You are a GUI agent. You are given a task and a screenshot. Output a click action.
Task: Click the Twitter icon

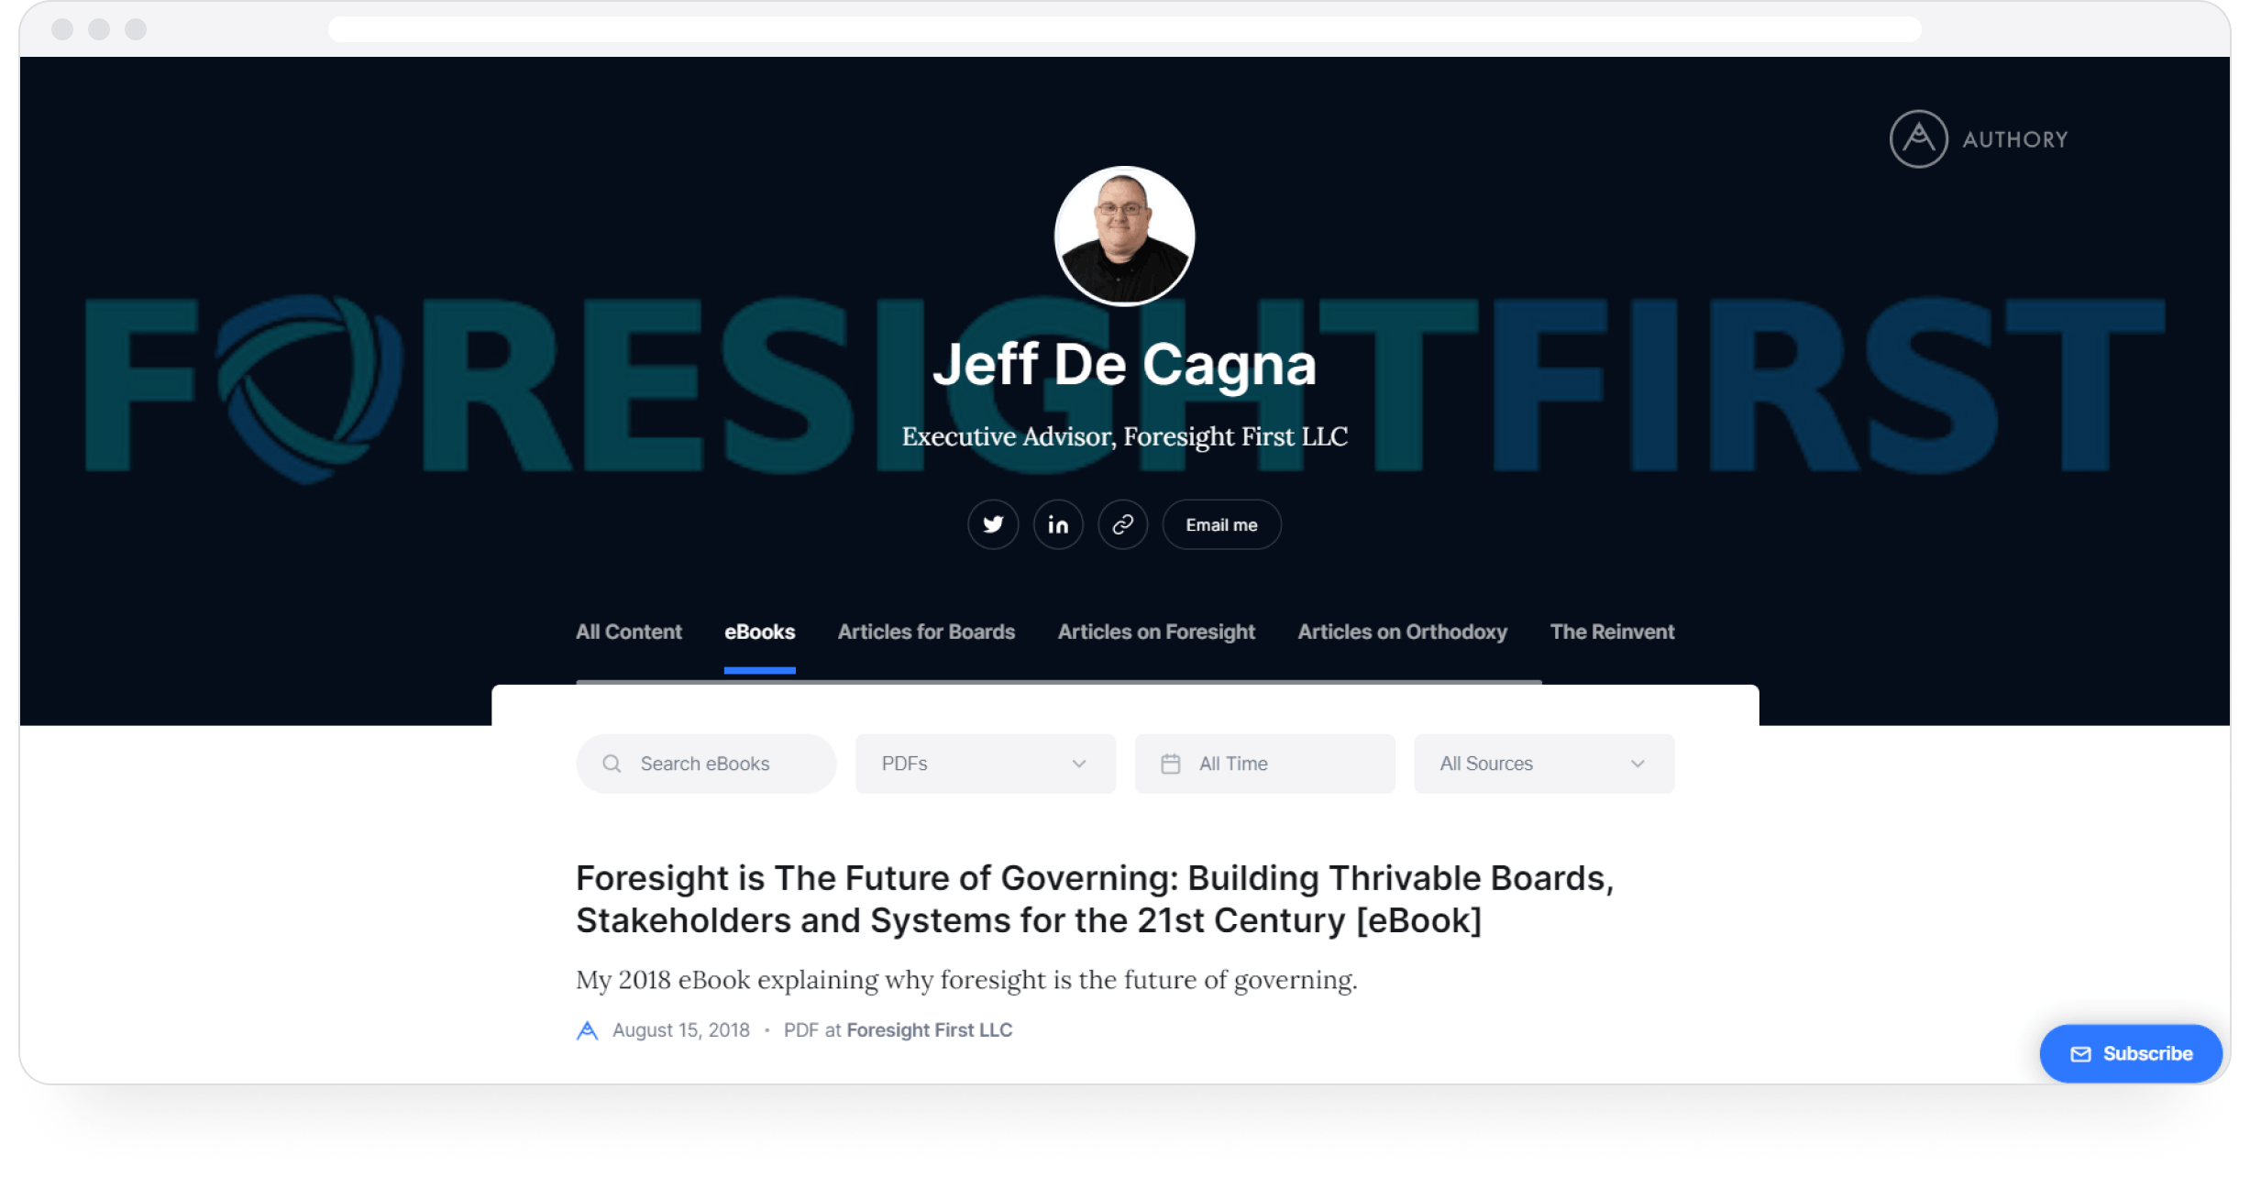994,525
